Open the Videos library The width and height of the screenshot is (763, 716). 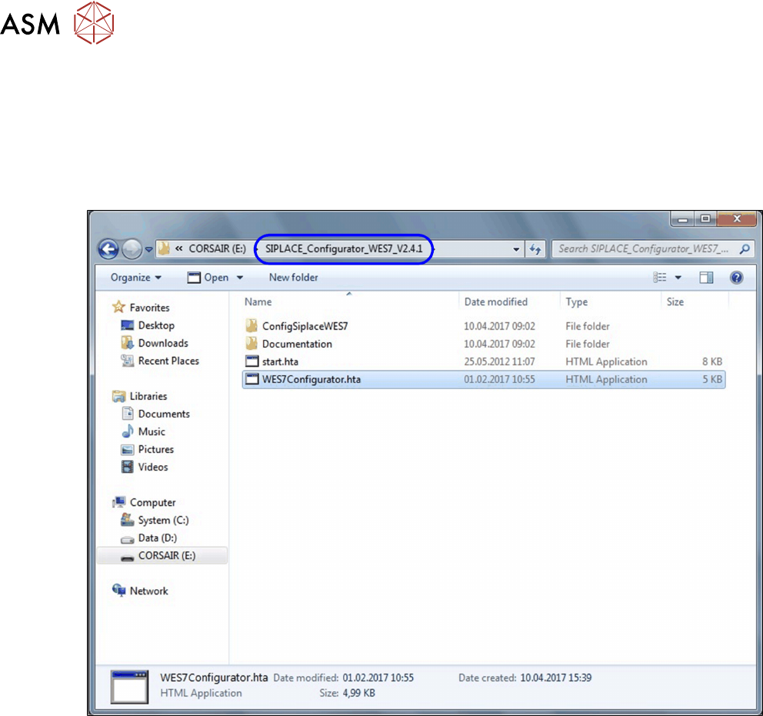153,468
